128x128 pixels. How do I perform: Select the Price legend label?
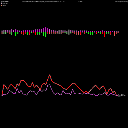pyautogui.click(x=4, y=6)
